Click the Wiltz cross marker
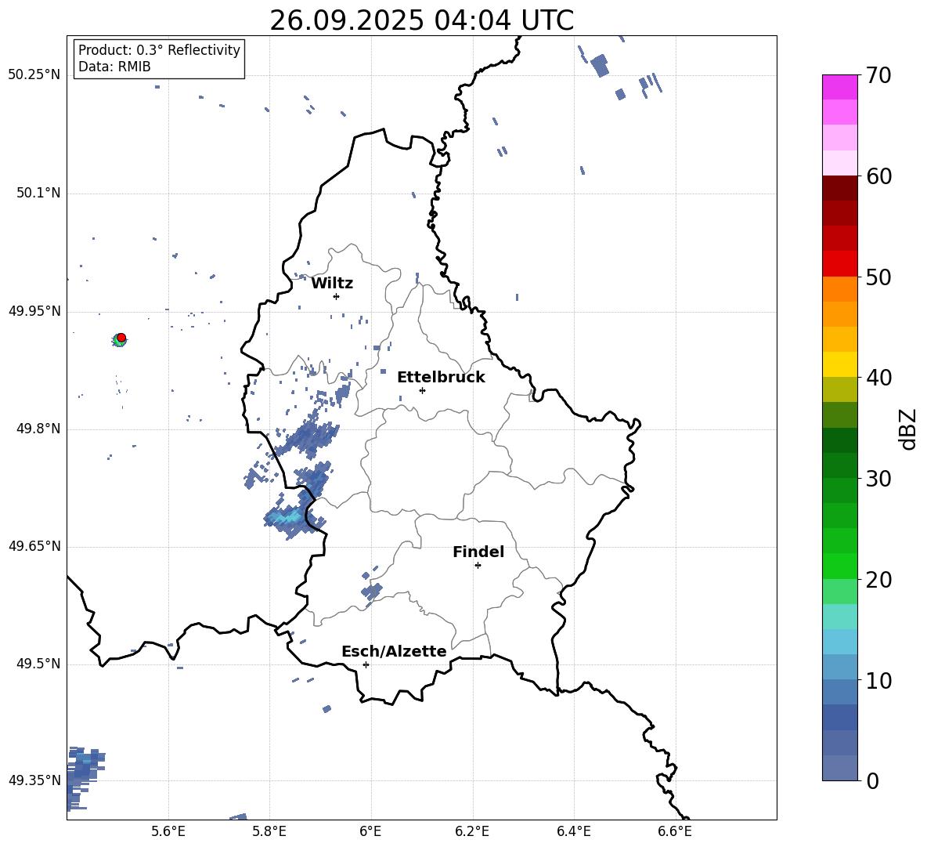Image resolution: width=927 pixels, height=847 pixels. pos(336,296)
